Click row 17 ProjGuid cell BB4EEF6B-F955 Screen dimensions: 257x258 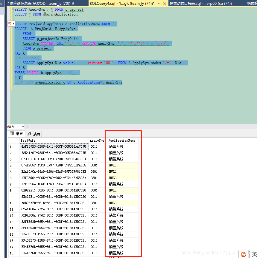[x=54, y=247]
